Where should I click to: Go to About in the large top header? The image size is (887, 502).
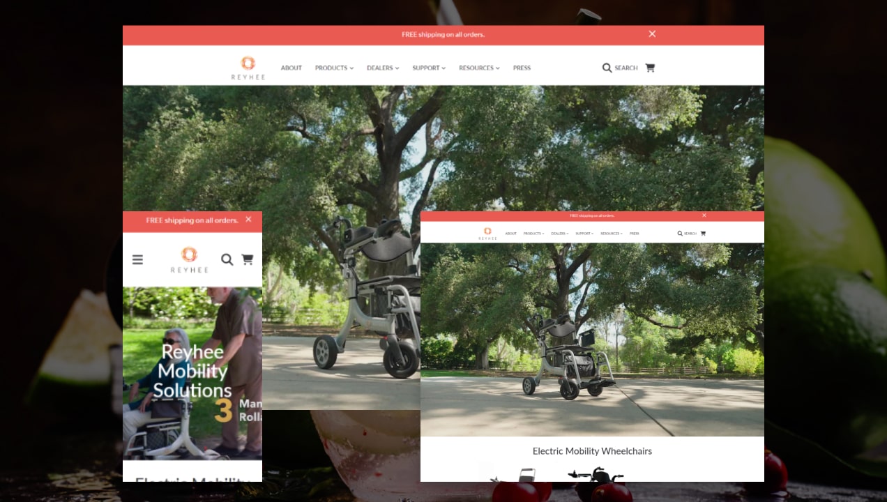pos(291,68)
